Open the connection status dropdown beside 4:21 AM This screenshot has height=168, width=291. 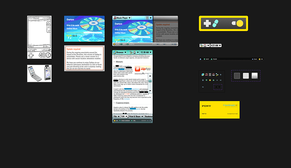pos(205,45)
